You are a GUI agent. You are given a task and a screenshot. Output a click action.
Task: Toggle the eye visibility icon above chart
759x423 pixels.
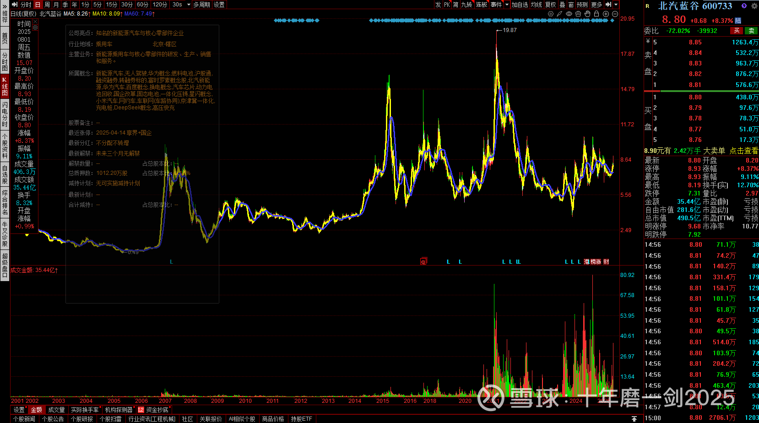pos(569,14)
